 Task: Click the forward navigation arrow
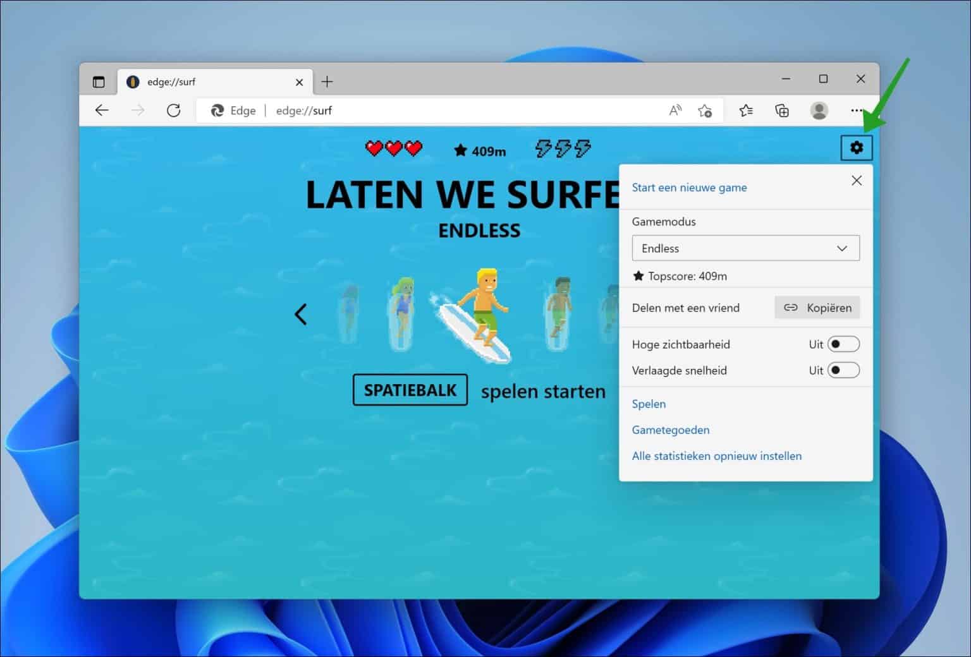tap(138, 110)
